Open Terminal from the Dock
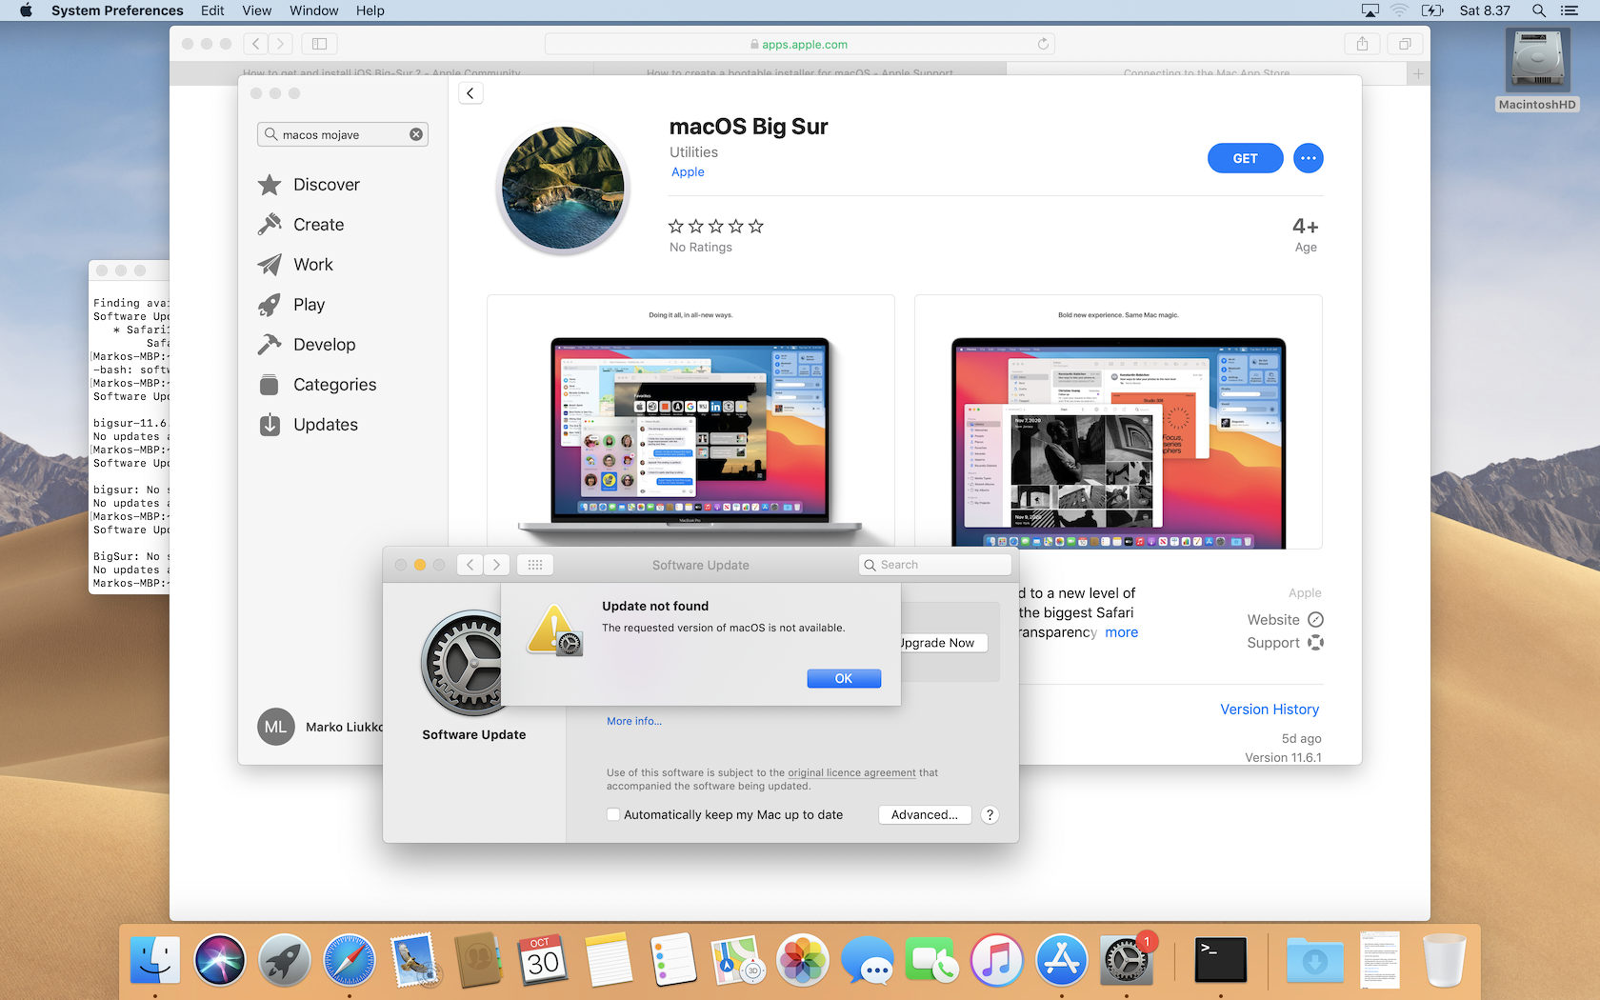This screenshot has height=1000, width=1600. point(1221,959)
